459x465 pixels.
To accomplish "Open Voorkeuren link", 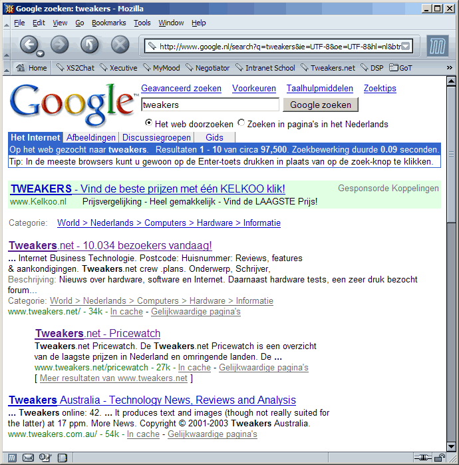I will click(254, 89).
